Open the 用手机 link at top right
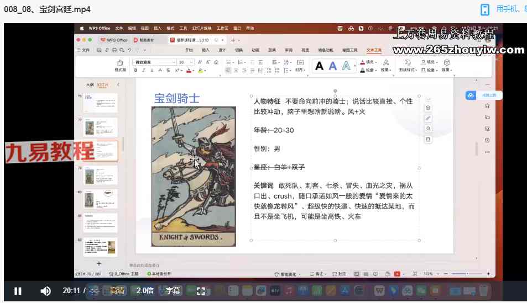The height and width of the screenshot is (303, 527). point(508,9)
